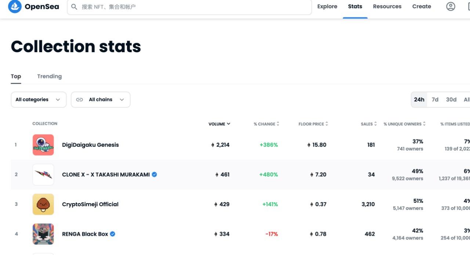
Task: Click the RENGA Black Box avatar icon
Action: [43, 234]
